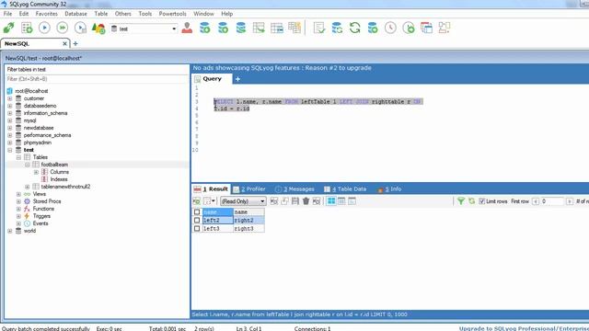Image resolution: width=589 pixels, height=331 pixels.
Task: Select the Indexes node in tree
Action: 59,179
